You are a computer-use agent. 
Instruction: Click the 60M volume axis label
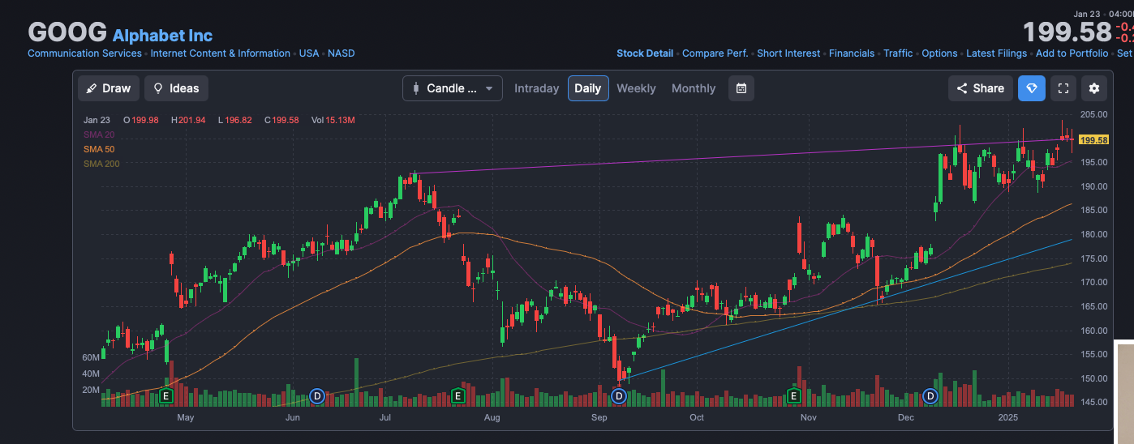point(91,357)
